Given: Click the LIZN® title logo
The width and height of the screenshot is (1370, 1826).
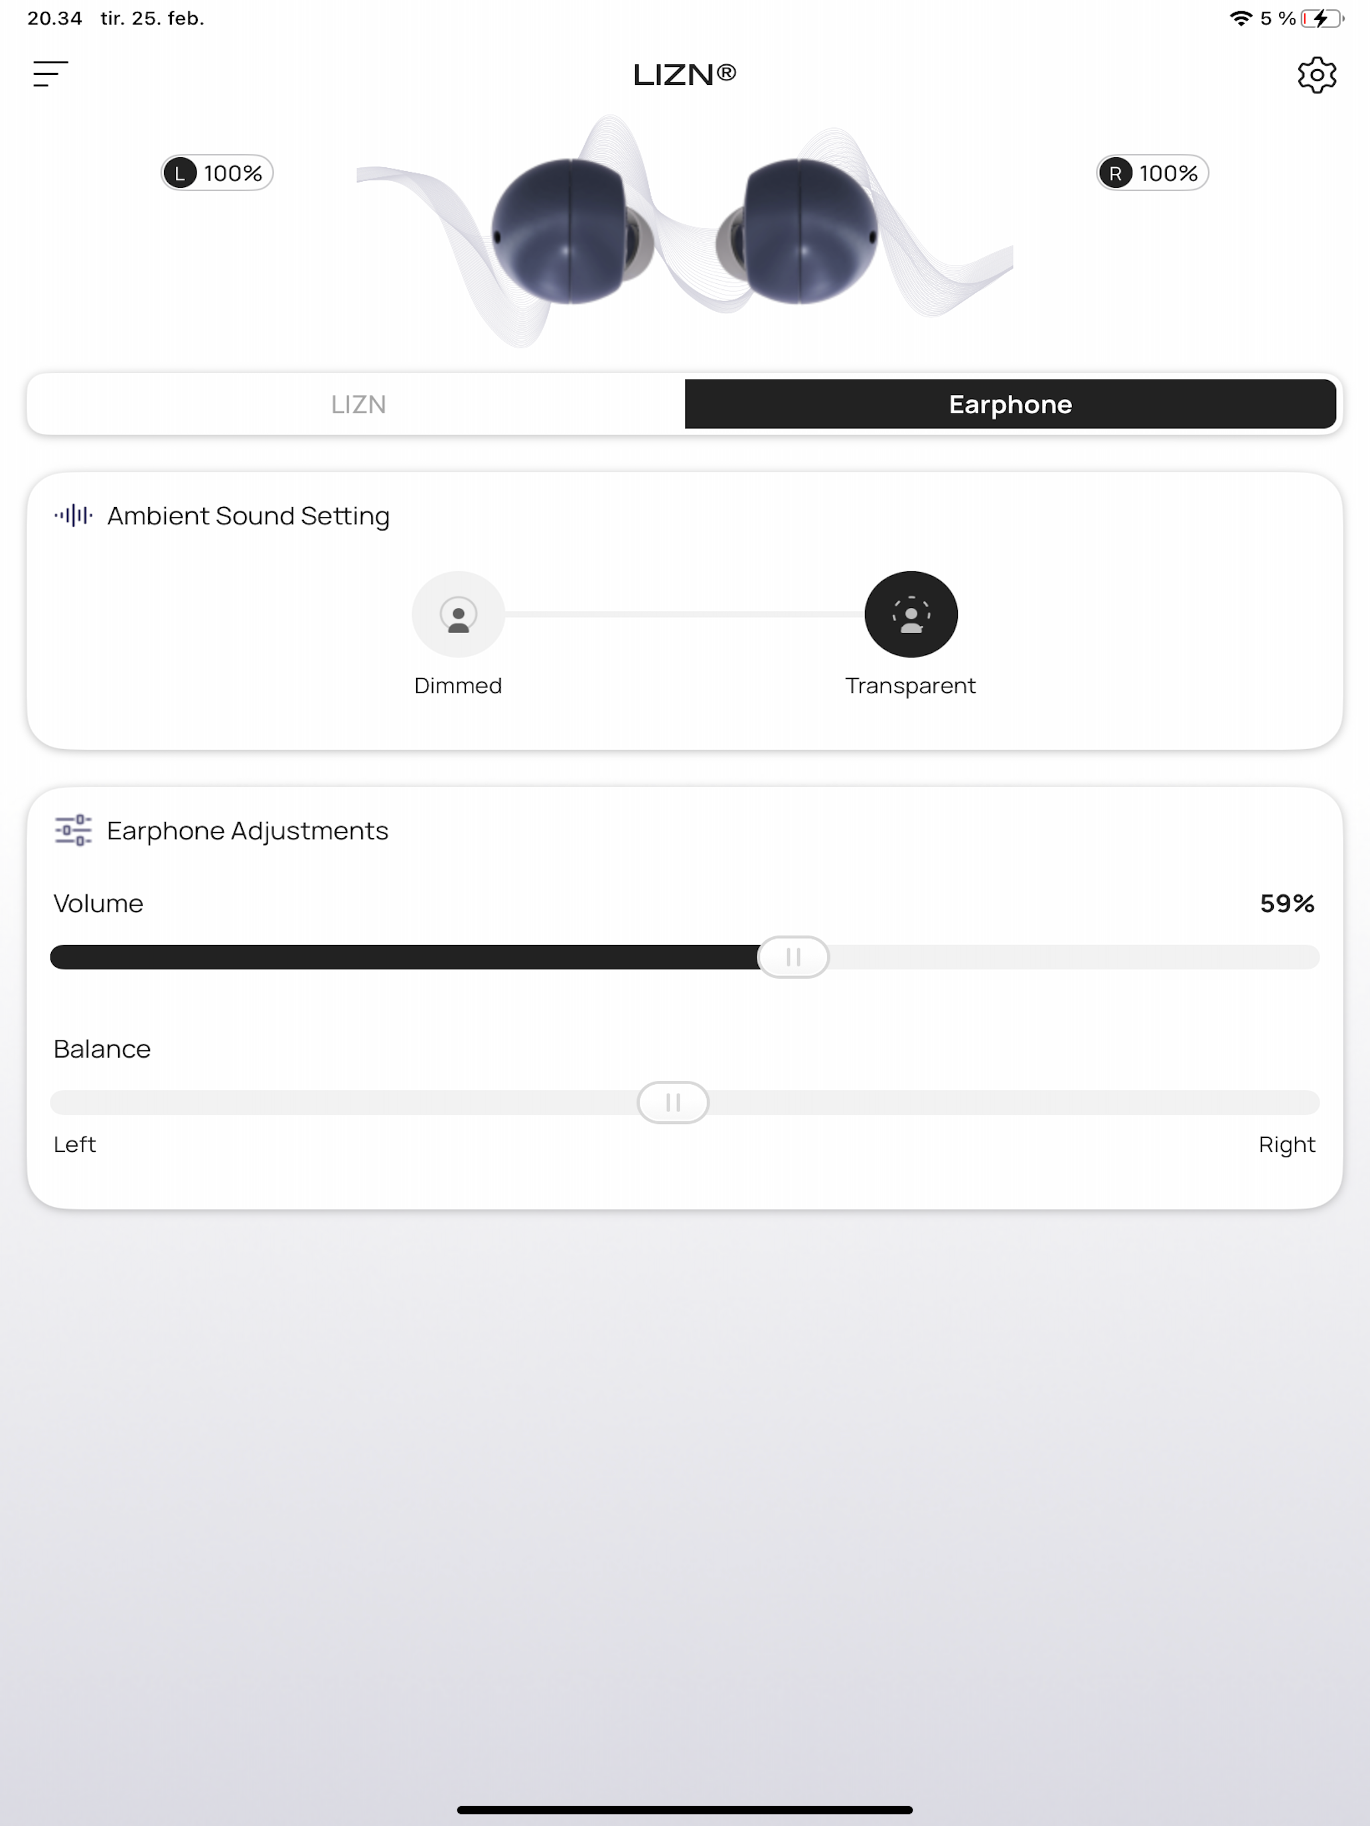Looking at the screenshot, I should [684, 74].
